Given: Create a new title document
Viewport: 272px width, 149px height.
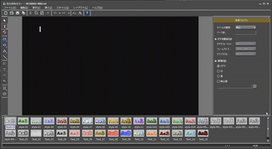Looking at the screenshot, I should (x=6, y=13).
